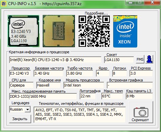The image size is (161, 132).
Task: Click the Сокет field showing LGA1150
Action: pos(119,60)
